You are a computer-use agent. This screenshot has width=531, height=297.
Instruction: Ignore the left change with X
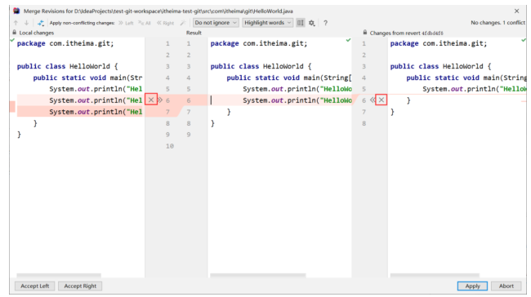pyautogui.click(x=151, y=100)
